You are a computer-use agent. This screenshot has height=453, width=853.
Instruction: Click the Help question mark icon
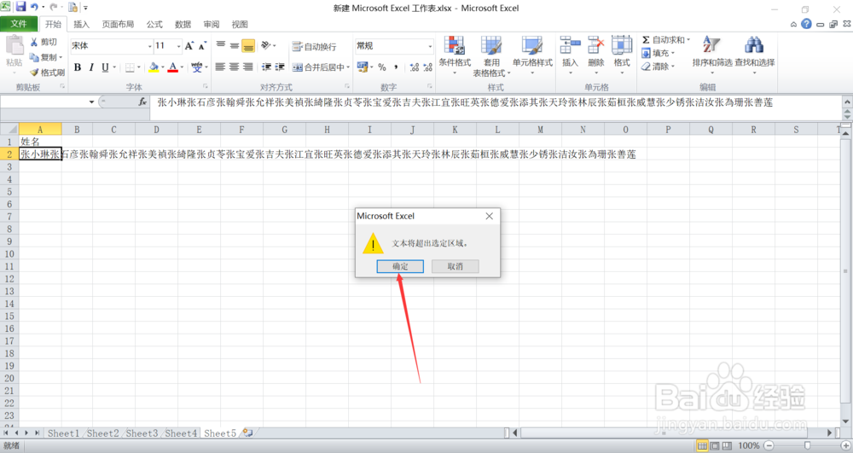click(x=806, y=24)
